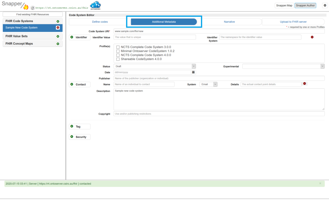Enable Minimal Ontoserver CodeSystem 1.0.2 profile
Screen dimensions: 329x203
point(118,51)
